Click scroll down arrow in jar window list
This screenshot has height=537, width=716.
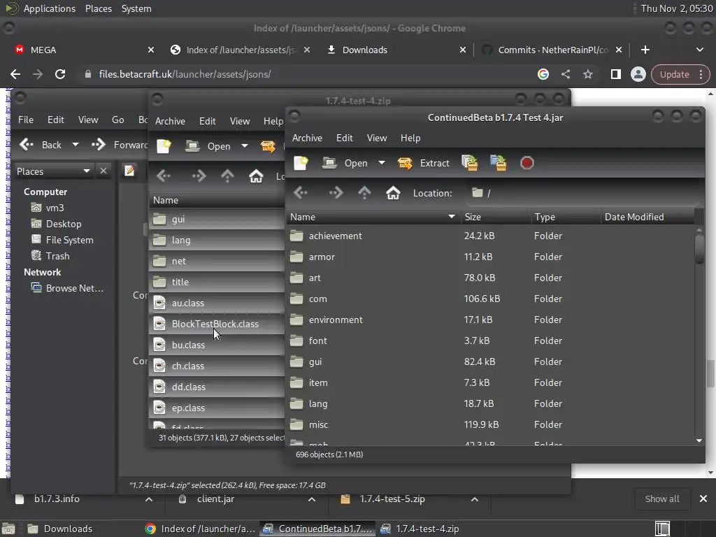pos(699,441)
